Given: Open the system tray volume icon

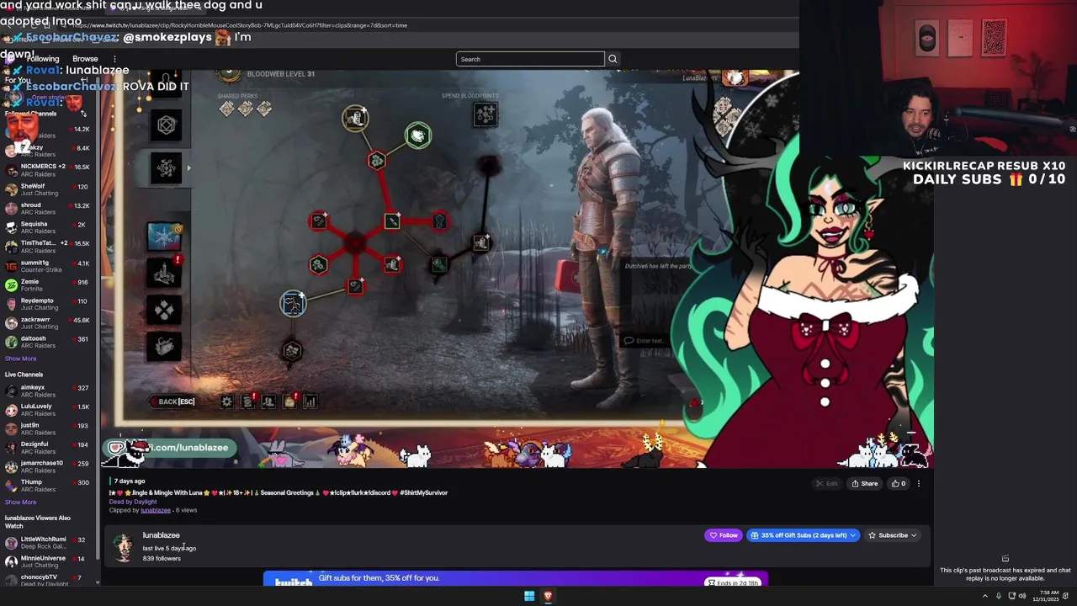Looking at the screenshot, I should point(1022,596).
